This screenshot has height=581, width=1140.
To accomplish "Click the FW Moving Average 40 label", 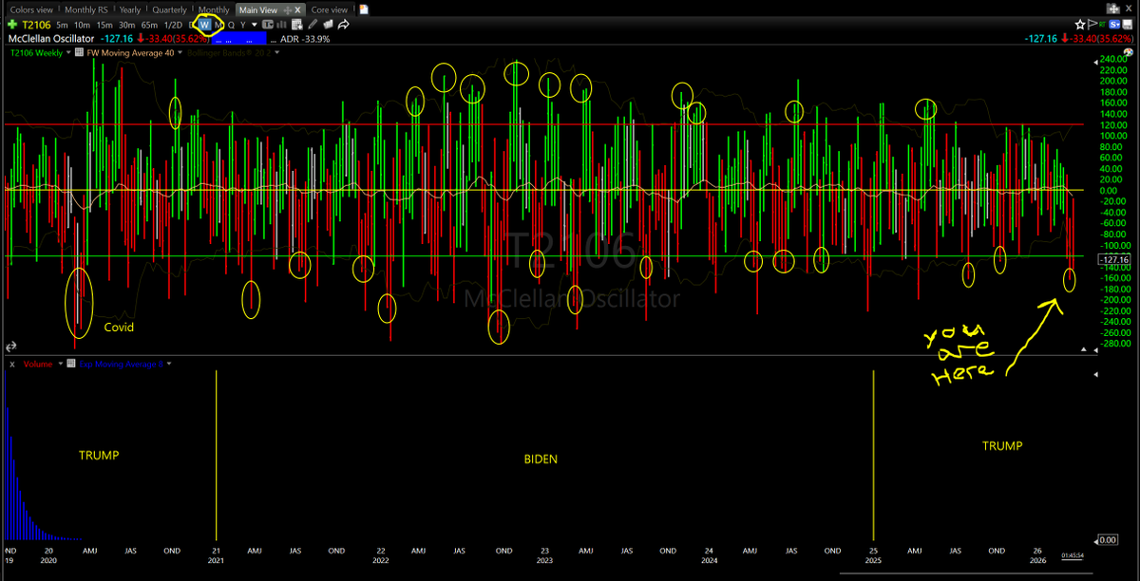I will coord(130,52).
